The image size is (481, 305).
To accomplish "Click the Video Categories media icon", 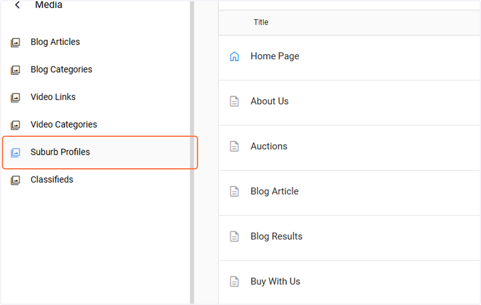I will coord(15,125).
